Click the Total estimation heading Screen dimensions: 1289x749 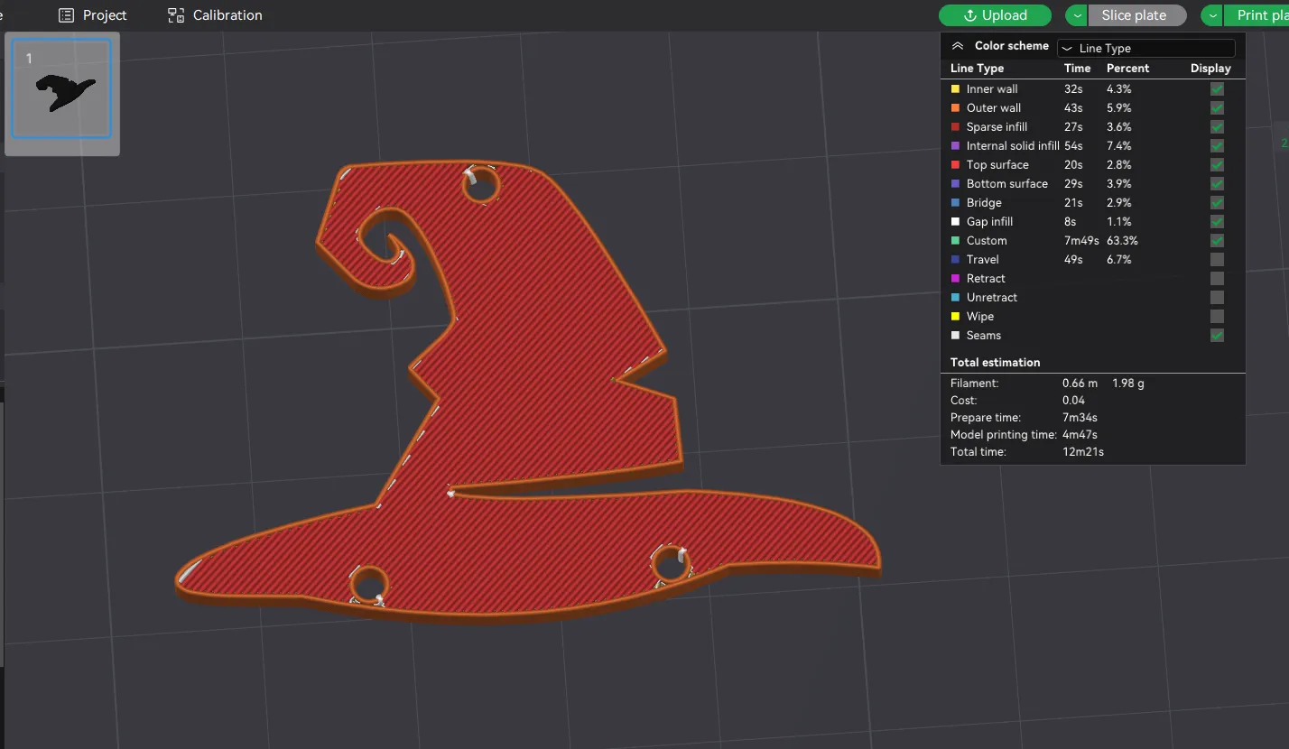[x=995, y=363]
